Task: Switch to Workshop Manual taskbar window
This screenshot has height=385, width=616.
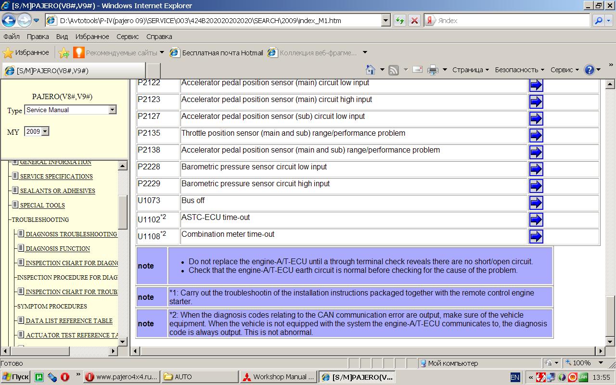Action: (x=278, y=377)
